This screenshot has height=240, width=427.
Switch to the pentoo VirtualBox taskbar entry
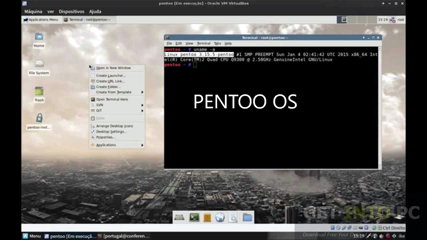(x=70, y=236)
